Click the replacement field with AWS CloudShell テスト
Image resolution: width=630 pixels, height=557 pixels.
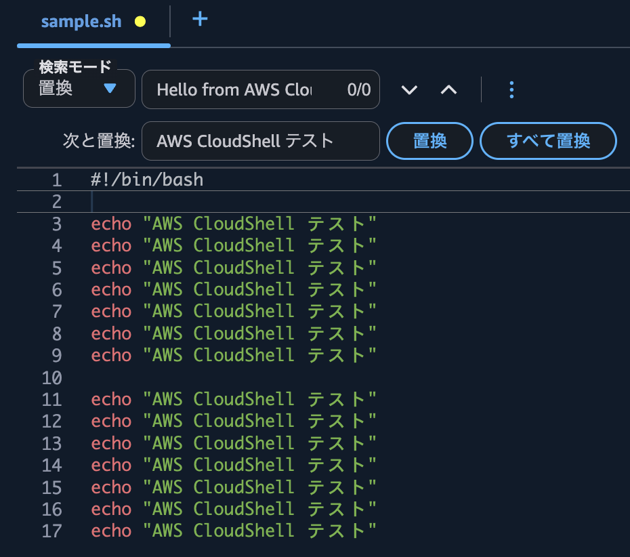(x=260, y=141)
